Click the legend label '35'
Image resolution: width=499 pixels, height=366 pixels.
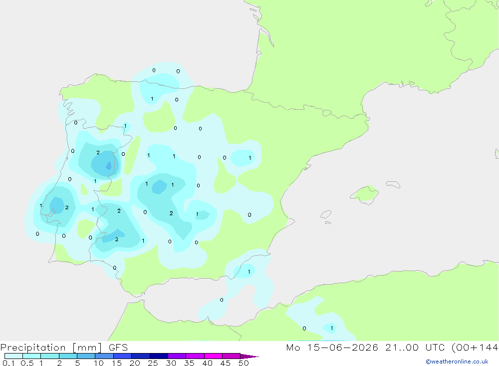pyautogui.click(x=189, y=363)
